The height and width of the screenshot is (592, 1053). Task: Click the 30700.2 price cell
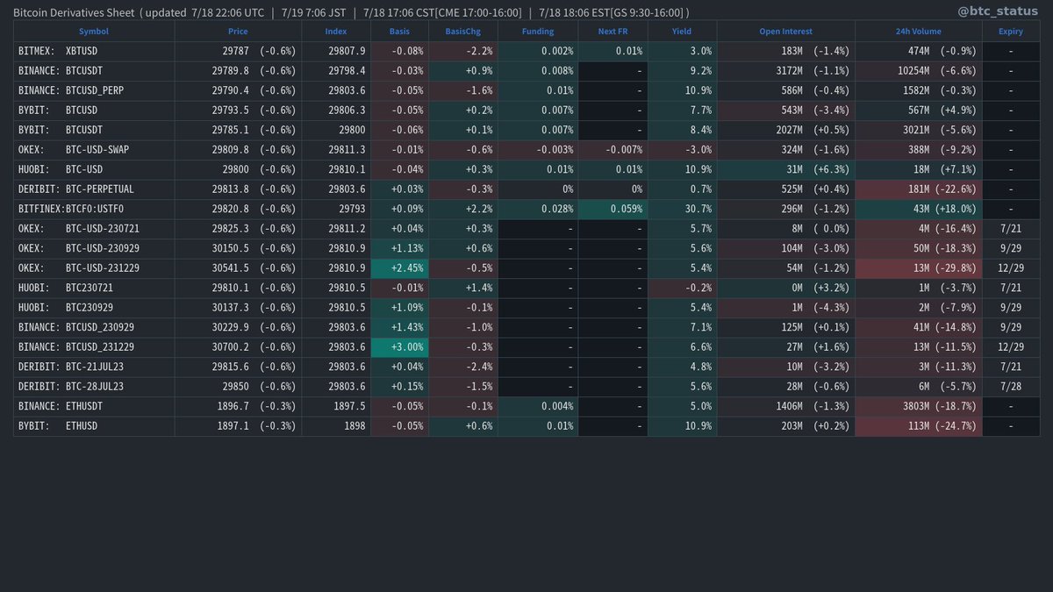238,347
